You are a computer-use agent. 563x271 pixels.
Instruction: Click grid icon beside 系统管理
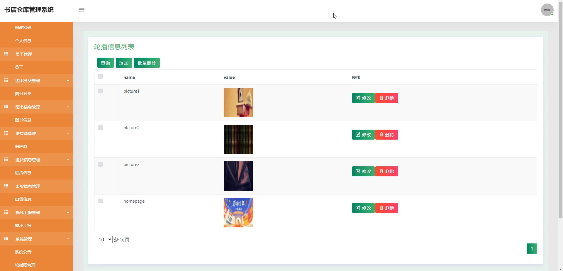(6, 239)
